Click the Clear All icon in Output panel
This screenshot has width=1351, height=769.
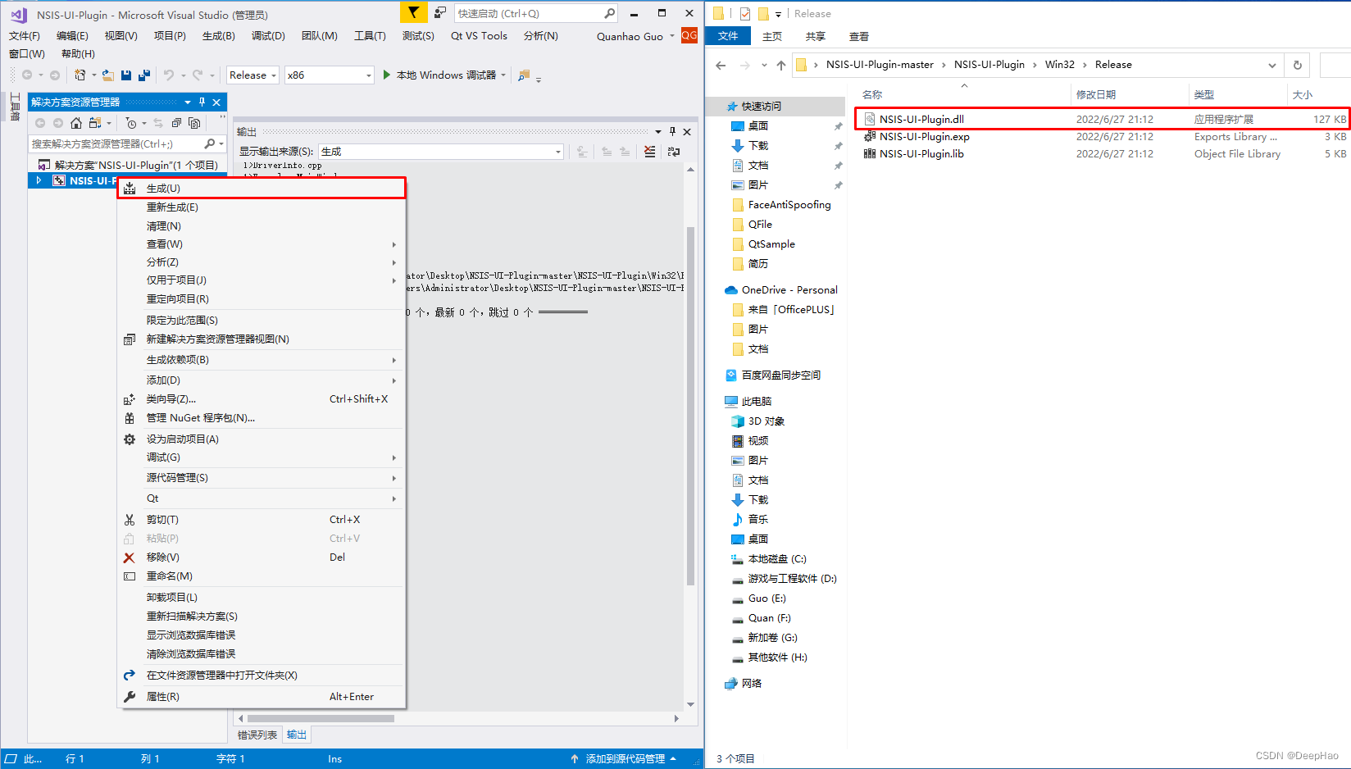coord(650,151)
